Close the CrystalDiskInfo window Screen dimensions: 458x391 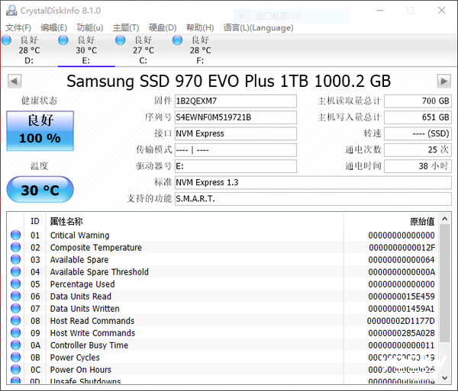click(x=442, y=11)
